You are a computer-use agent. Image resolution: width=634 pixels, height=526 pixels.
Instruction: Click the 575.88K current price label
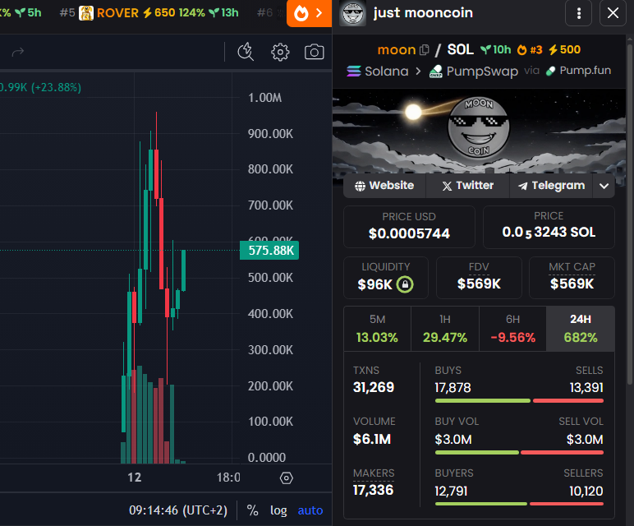[269, 251]
